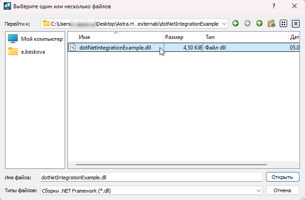Expand the path dropdown in Перейти к
The width and height of the screenshot is (305, 200).
(224, 23)
